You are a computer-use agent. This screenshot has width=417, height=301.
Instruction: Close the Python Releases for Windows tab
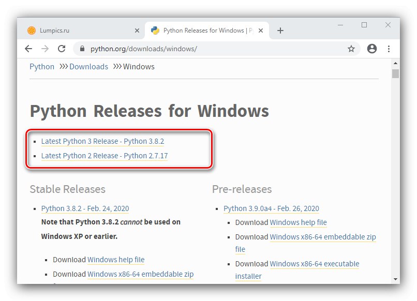click(261, 31)
